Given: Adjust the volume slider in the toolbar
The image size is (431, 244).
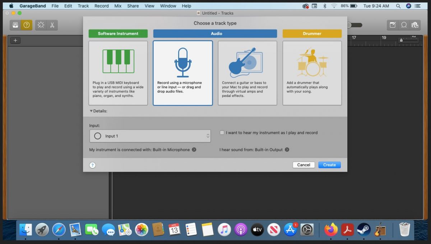Looking at the screenshot, I should (x=355, y=25).
